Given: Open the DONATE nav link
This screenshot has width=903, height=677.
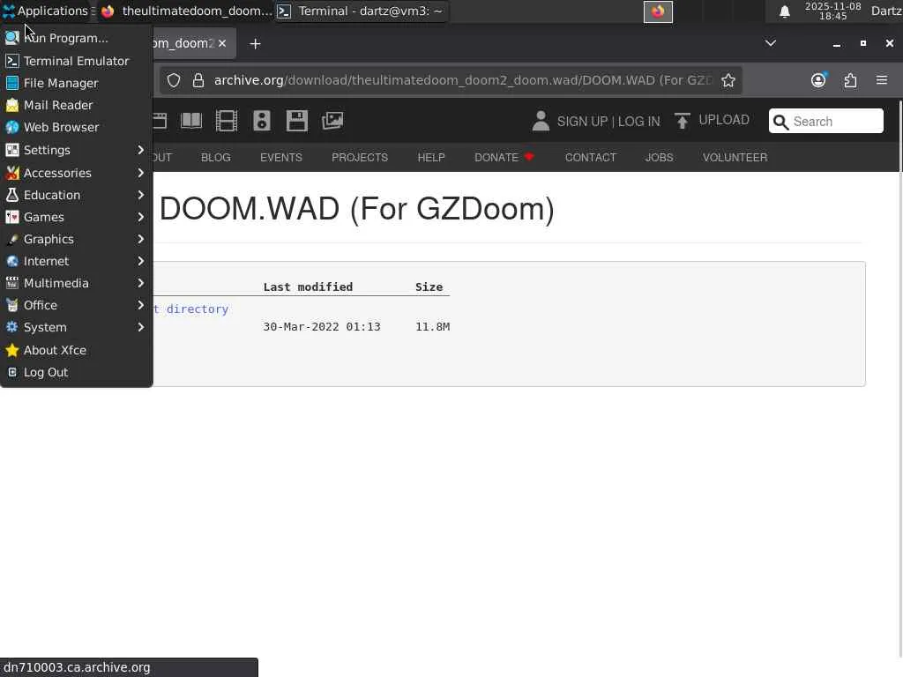Looking at the screenshot, I should 504,157.
